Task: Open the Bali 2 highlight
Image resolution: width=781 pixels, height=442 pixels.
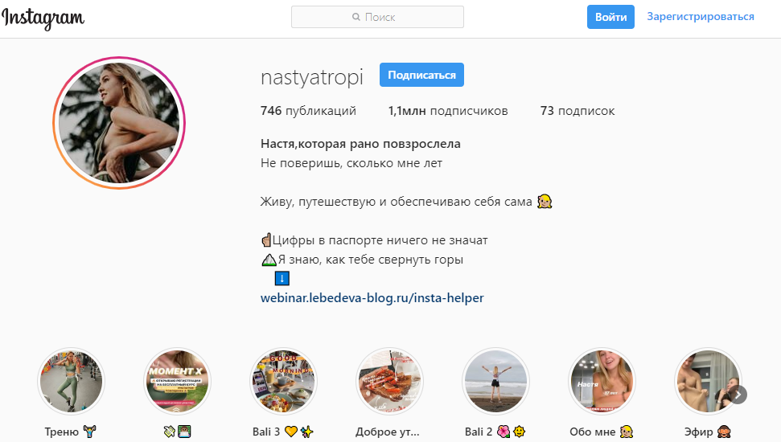Action: (x=495, y=381)
